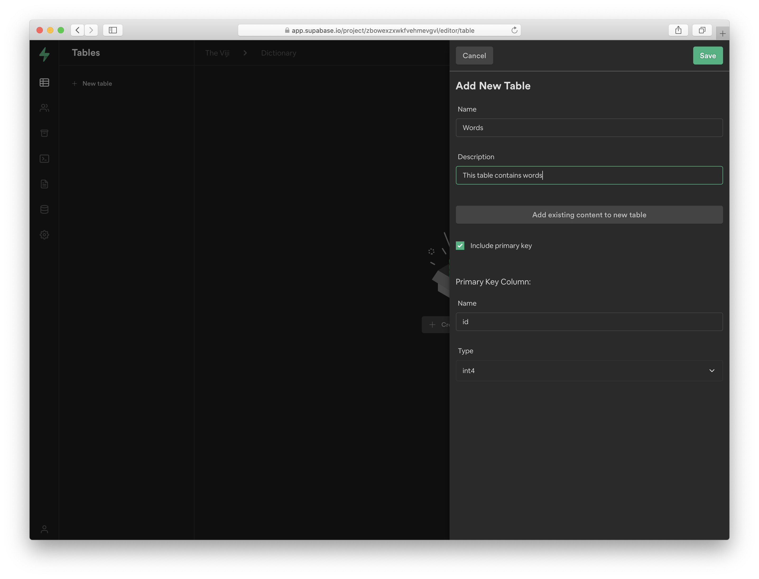Click Add existing content to new table
This screenshot has width=759, height=579.
click(x=589, y=215)
